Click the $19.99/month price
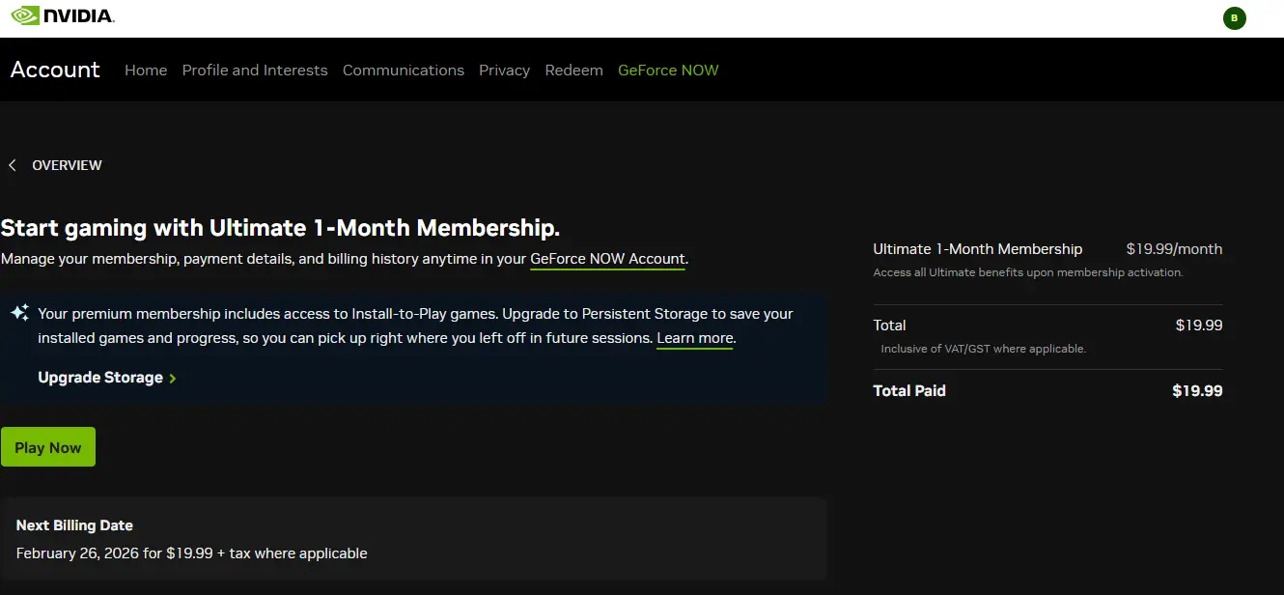This screenshot has width=1284, height=595. pos(1174,249)
